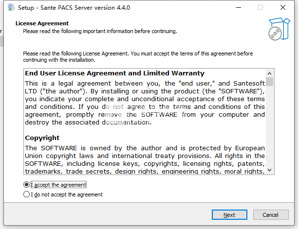Click the bold "License Agreement" page title

pos(42,23)
